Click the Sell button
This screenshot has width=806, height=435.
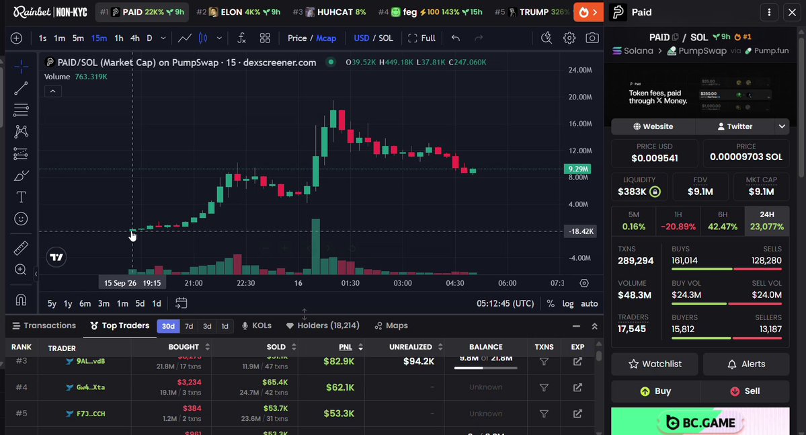(745, 391)
